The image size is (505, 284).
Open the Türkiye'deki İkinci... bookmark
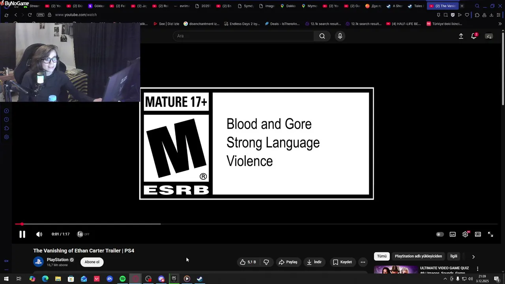point(444,24)
